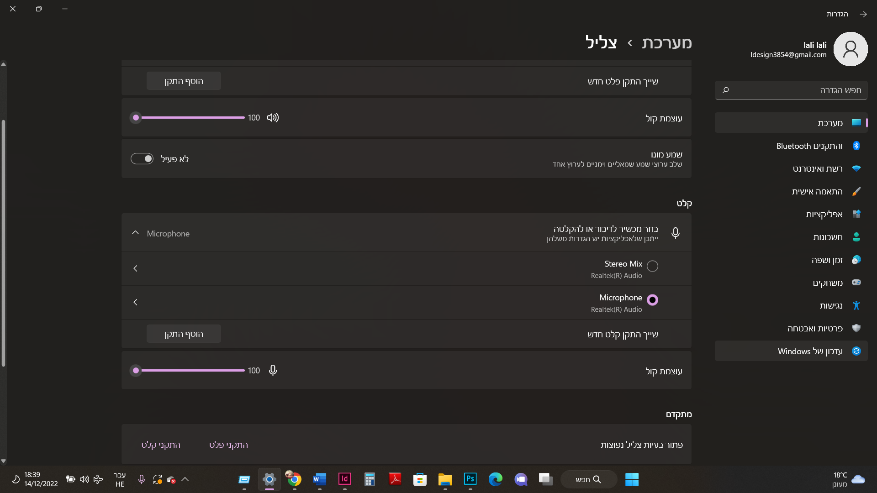Image resolution: width=877 pixels, height=493 pixels.
Task: Open Windows Update from the sidebar
Action: click(810, 351)
